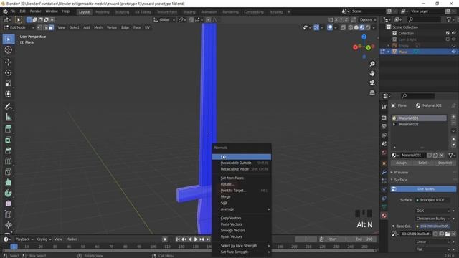Open the GGX distribution dropdown
This screenshot has width=459, height=258.
[x=432, y=211]
